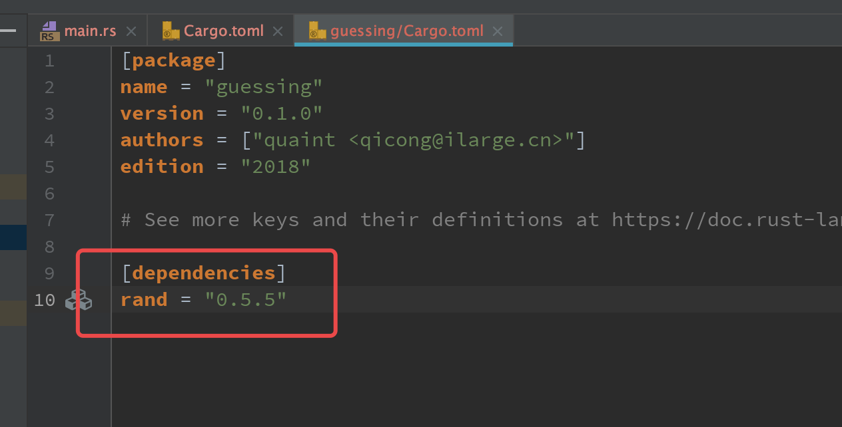The image size is (842, 427).
Task: Close the main.rs tab
Action: click(131, 31)
